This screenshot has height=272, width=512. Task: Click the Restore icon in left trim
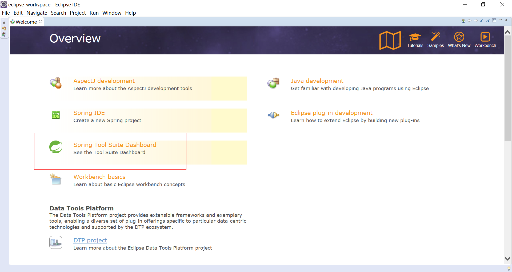point(4,23)
